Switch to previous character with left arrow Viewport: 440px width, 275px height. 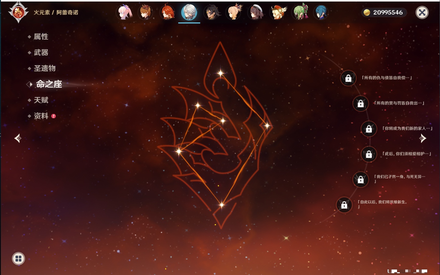(18, 138)
